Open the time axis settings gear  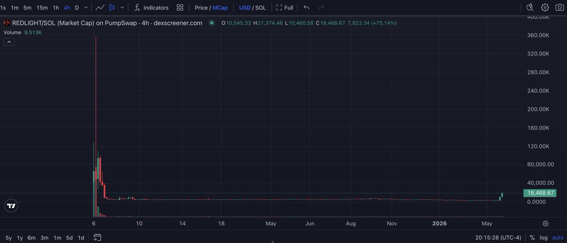[x=546, y=223]
